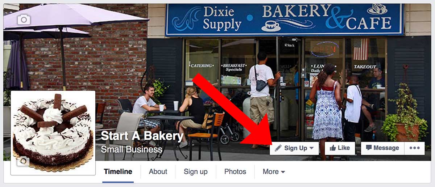Click the cover photo camera icon
Image resolution: width=435 pixels, height=187 pixels.
[24, 20]
